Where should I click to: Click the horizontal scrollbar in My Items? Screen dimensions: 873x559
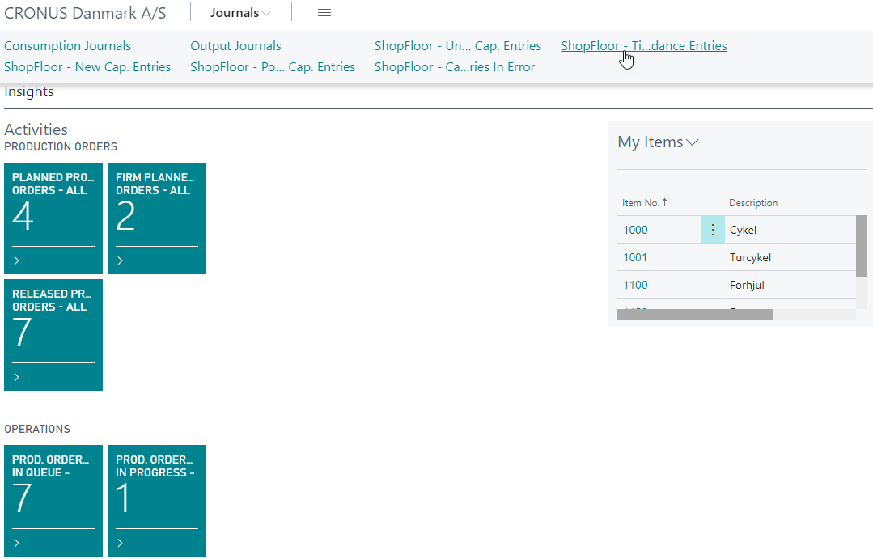pos(694,314)
